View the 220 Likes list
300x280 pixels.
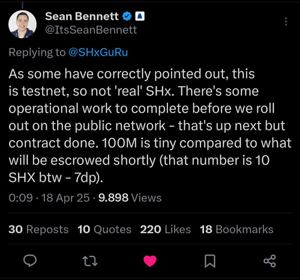[x=166, y=229]
